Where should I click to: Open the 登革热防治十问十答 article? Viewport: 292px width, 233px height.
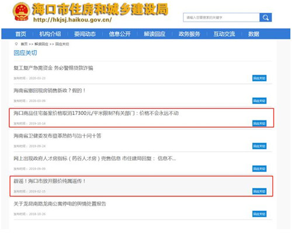[57, 135]
